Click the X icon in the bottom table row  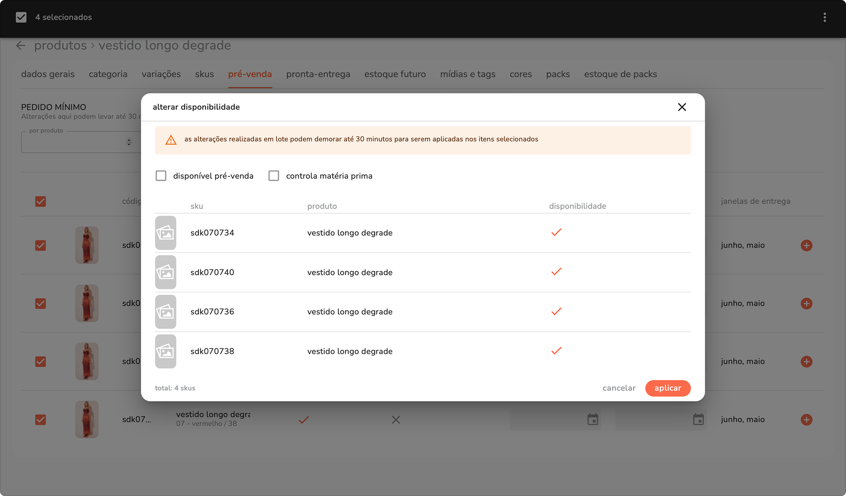point(396,420)
